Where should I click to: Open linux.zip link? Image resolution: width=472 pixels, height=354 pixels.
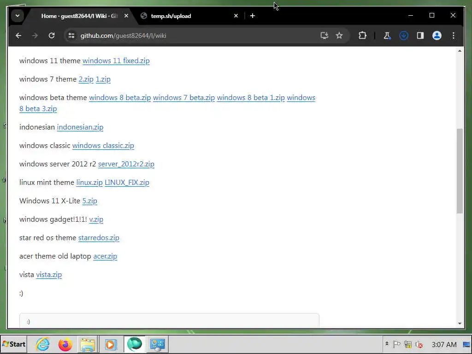click(x=89, y=183)
